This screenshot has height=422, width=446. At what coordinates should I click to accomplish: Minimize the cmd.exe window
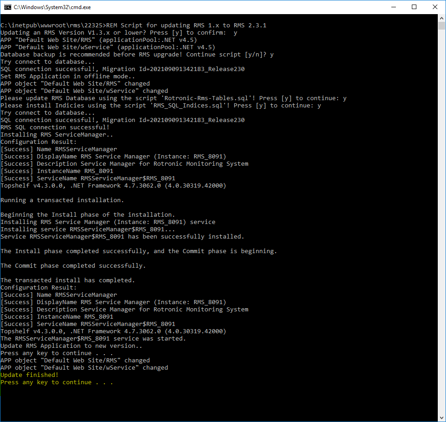tap(394, 7)
